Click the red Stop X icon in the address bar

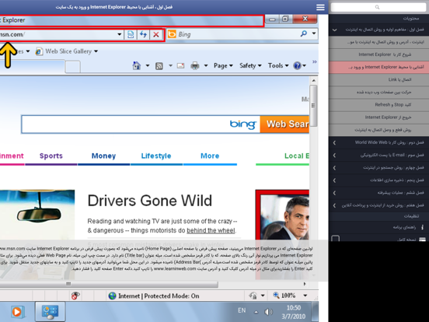coord(156,34)
